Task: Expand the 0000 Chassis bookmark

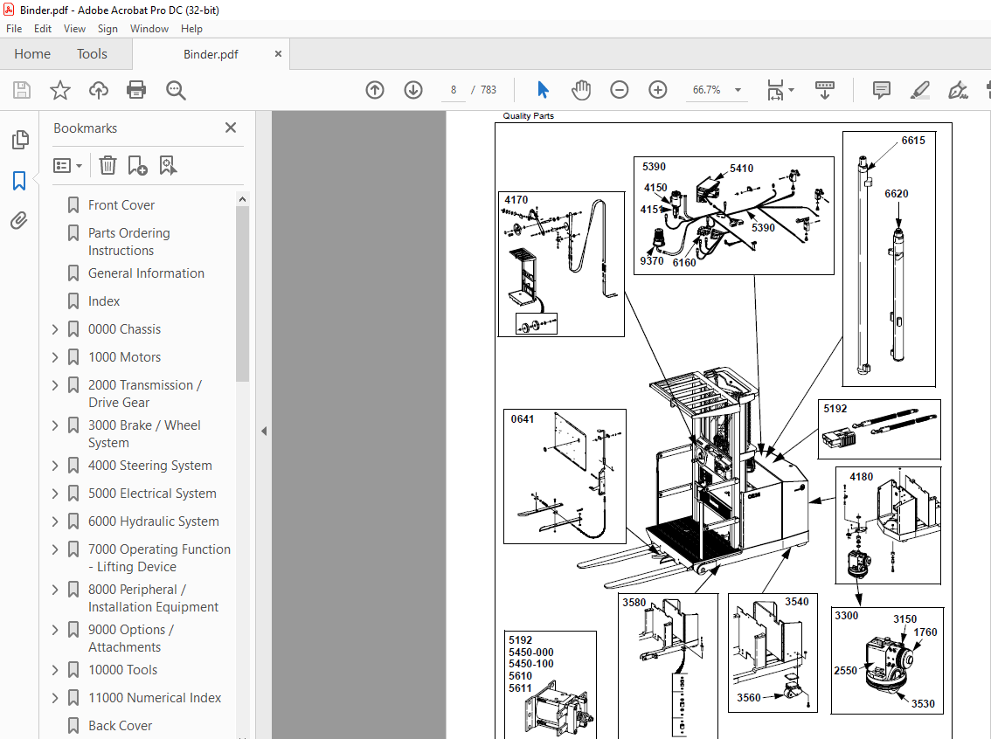Action: 55,329
